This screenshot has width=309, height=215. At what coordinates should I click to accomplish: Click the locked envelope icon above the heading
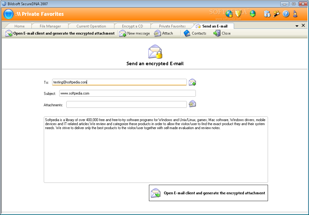(x=155, y=52)
